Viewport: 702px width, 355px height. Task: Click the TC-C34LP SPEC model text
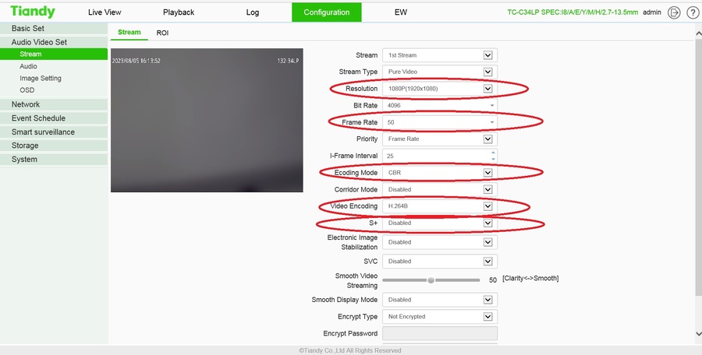pos(573,12)
